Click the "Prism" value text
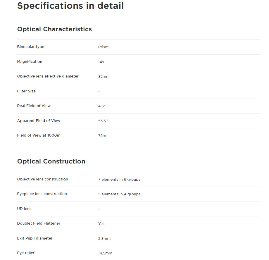 coord(103,47)
